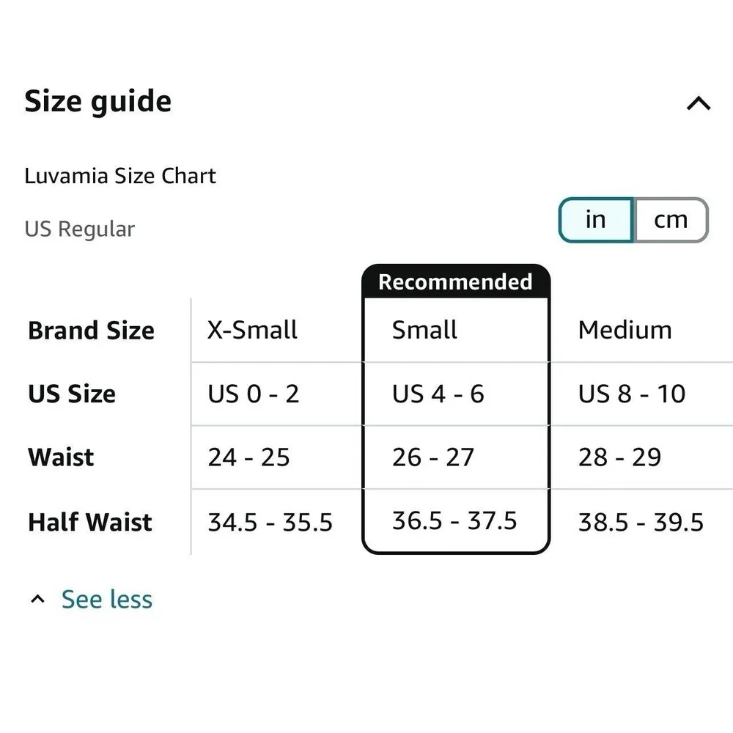Click the Size guide heading
Screen dimensions: 733x733
pos(98,101)
